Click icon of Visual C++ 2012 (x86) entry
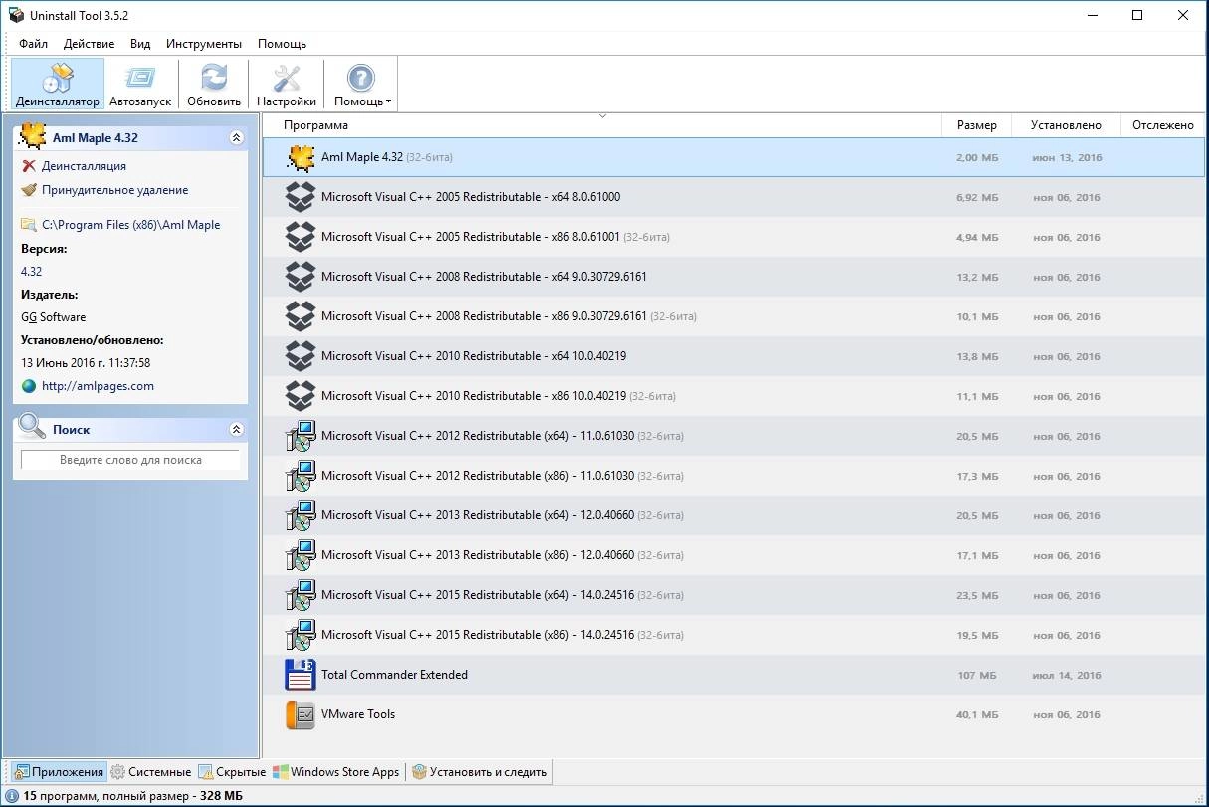 tap(301, 476)
